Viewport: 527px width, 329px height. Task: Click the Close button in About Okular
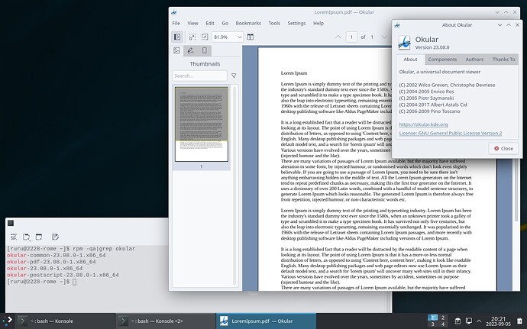(x=503, y=148)
